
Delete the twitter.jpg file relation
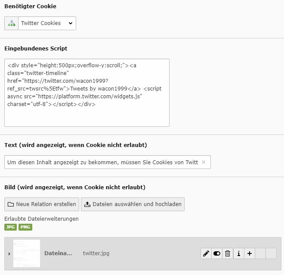(x=228, y=253)
